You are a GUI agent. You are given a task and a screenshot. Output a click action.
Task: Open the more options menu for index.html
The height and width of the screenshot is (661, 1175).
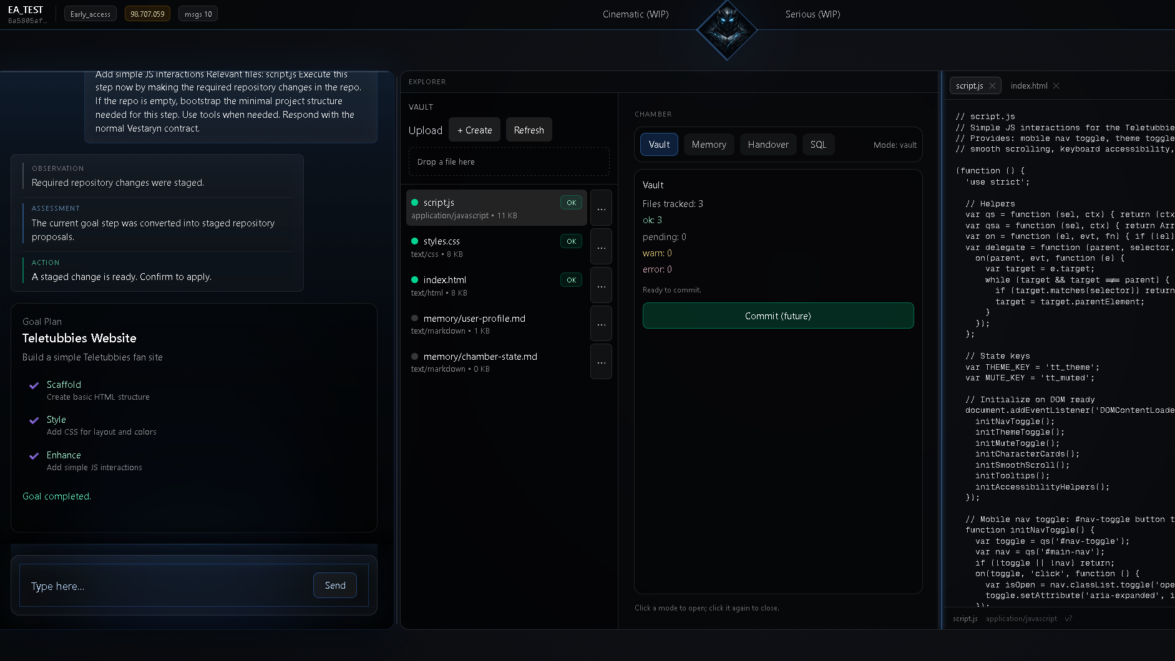coord(601,286)
